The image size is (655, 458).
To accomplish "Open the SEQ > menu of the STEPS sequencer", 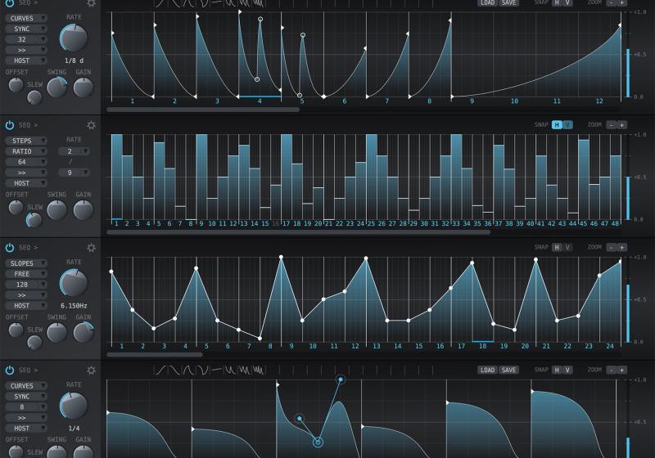I will (29, 125).
